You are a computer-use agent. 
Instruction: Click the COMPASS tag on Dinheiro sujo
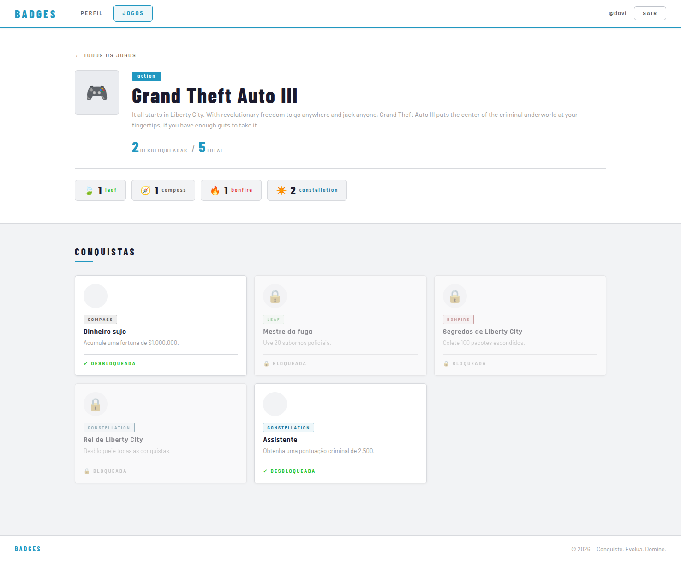click(100, 320)
